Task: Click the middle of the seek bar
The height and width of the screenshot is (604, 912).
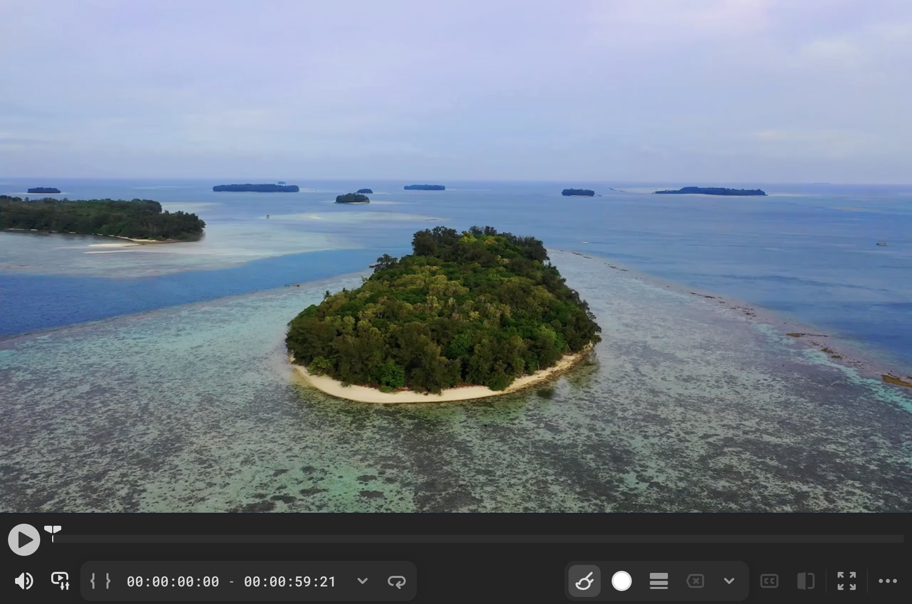Action: click(478, 539)
